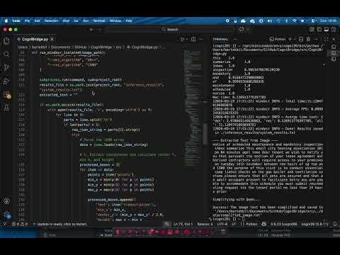Change file encoding via UTF-8 status item
Viewport: 340px width, 255px height.
pyautogui.click(x=222, y=224)
